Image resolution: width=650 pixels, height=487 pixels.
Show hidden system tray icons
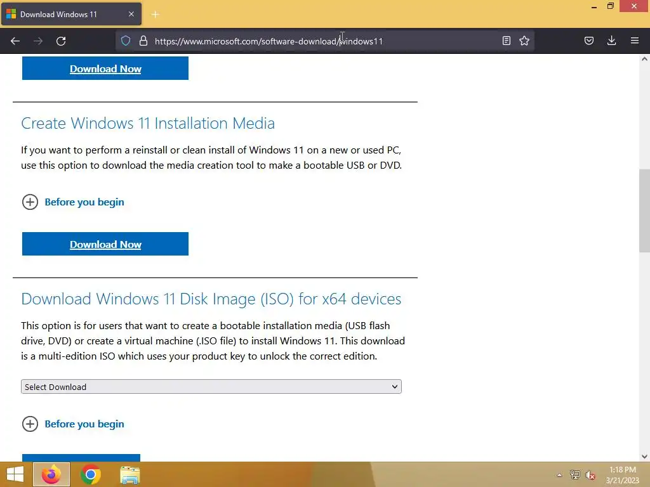[x=559, y=475]
